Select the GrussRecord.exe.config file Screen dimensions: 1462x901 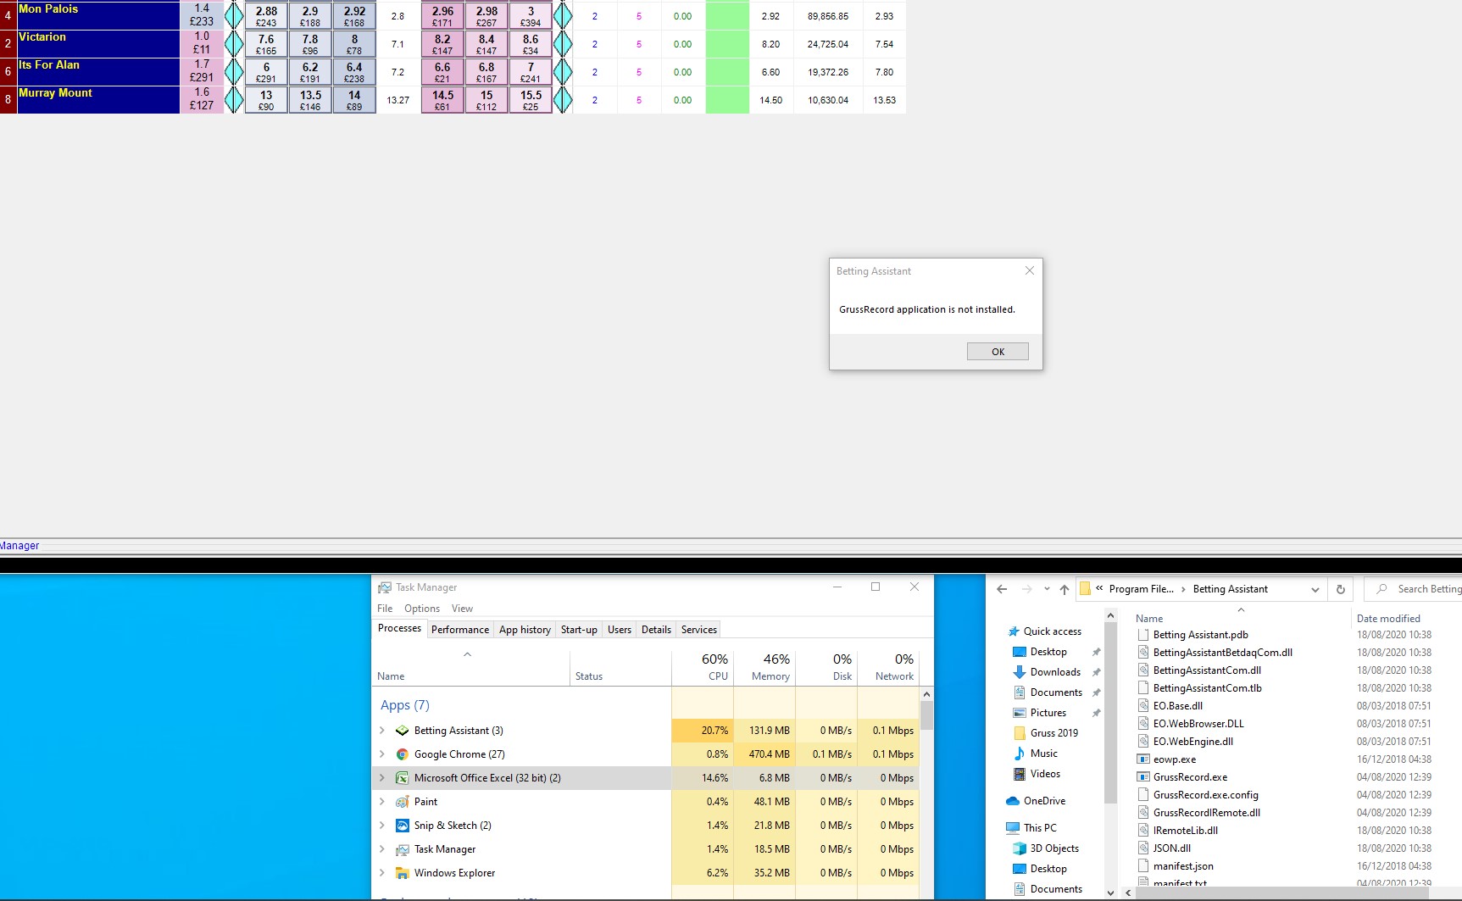[x=1205, y=795]
